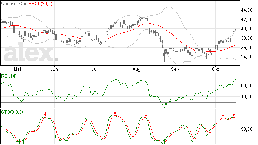
Task: Select the Jul month label
Action: (x=95, y=69)
